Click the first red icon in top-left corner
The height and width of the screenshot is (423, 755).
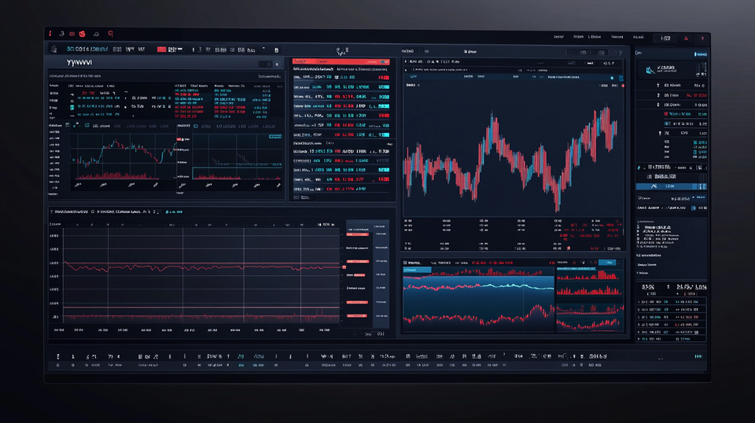pyautogui.click(x=50, y=33)
